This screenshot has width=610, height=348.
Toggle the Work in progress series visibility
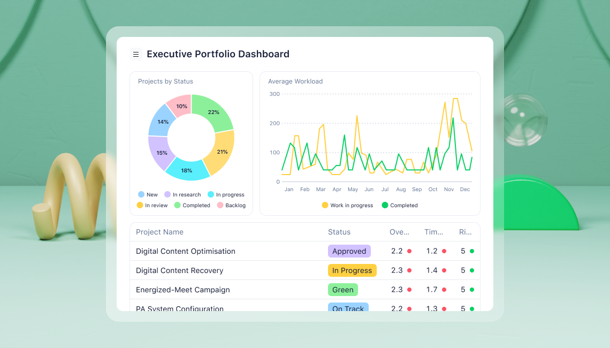[x=324, y=205]
